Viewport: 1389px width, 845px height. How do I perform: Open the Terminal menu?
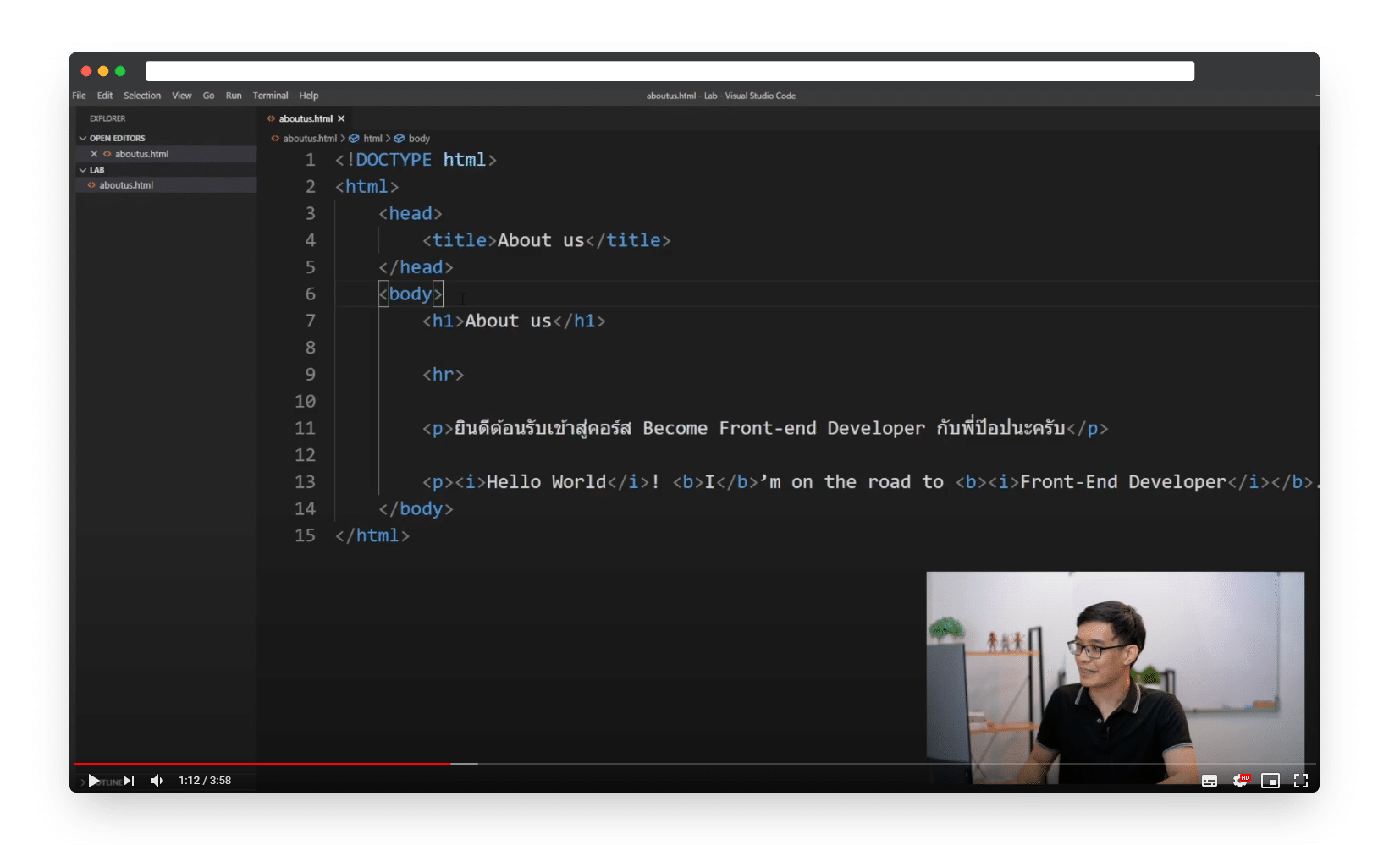click(x=270, y=96)
